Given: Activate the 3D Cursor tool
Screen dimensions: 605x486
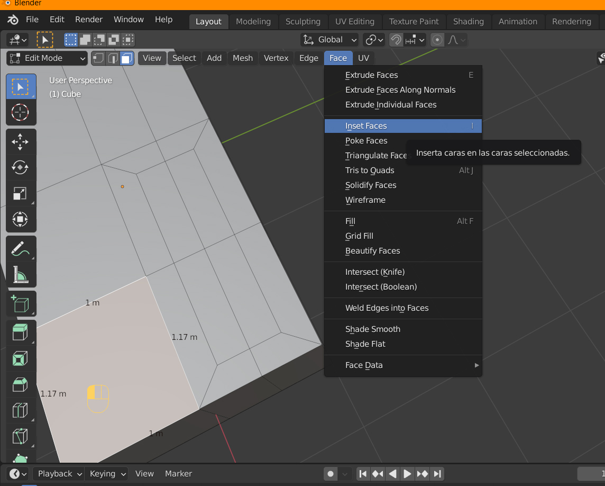Looking at the screenshot, I should pos(21,113).
